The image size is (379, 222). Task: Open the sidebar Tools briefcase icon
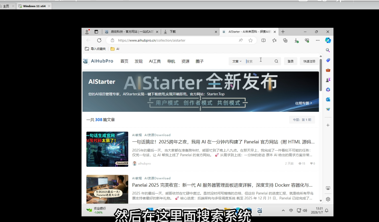[328, 70]
